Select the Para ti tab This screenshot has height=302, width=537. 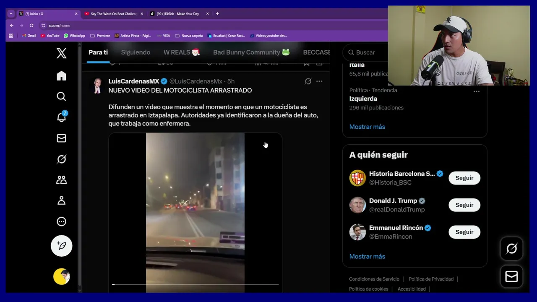point(98,52)
